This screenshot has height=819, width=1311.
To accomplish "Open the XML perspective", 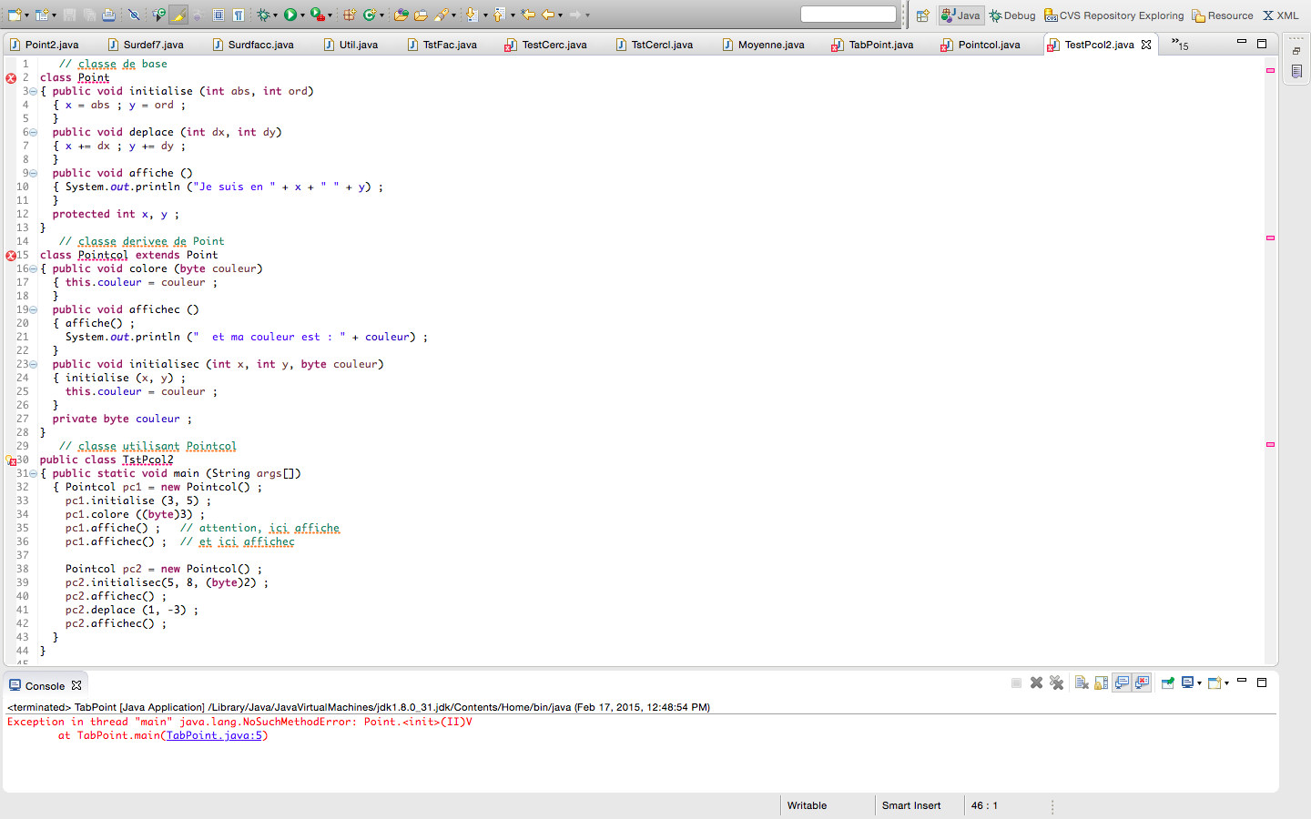I will [1280, 15].
